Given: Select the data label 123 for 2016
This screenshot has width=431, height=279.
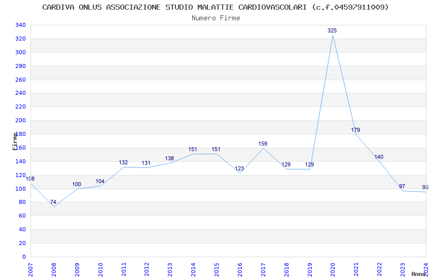Looking at the screenshot, I should tap(239, 168).
